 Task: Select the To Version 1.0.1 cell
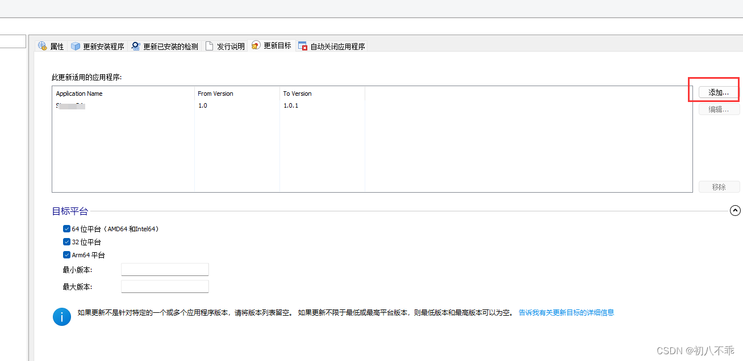[x=291, y=106]
